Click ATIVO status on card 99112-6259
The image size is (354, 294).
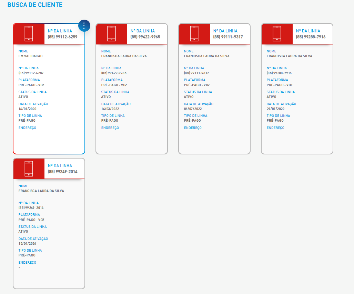pos(23,97)
